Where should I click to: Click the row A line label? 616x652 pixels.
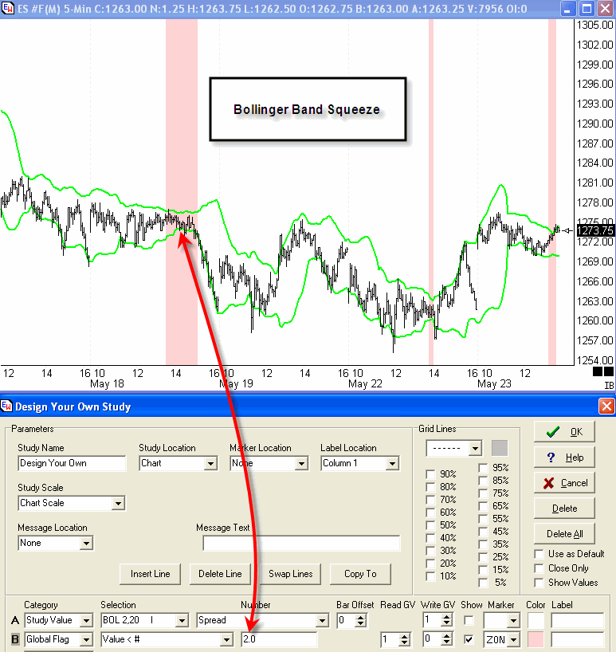click(14, 620)
